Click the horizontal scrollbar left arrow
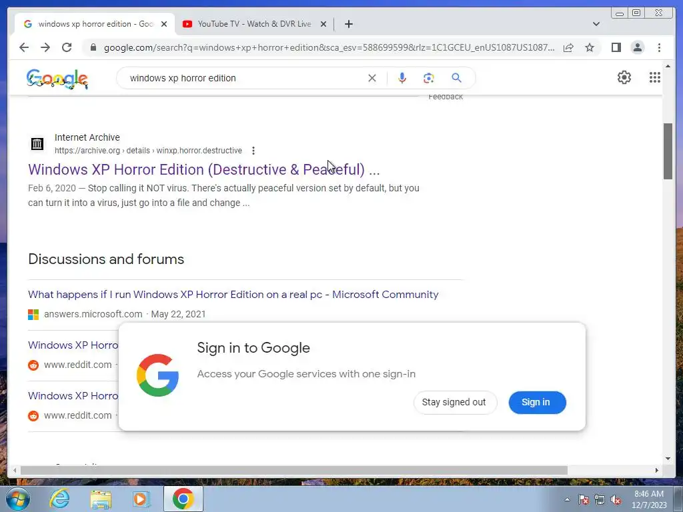 [x=15, y=470]
